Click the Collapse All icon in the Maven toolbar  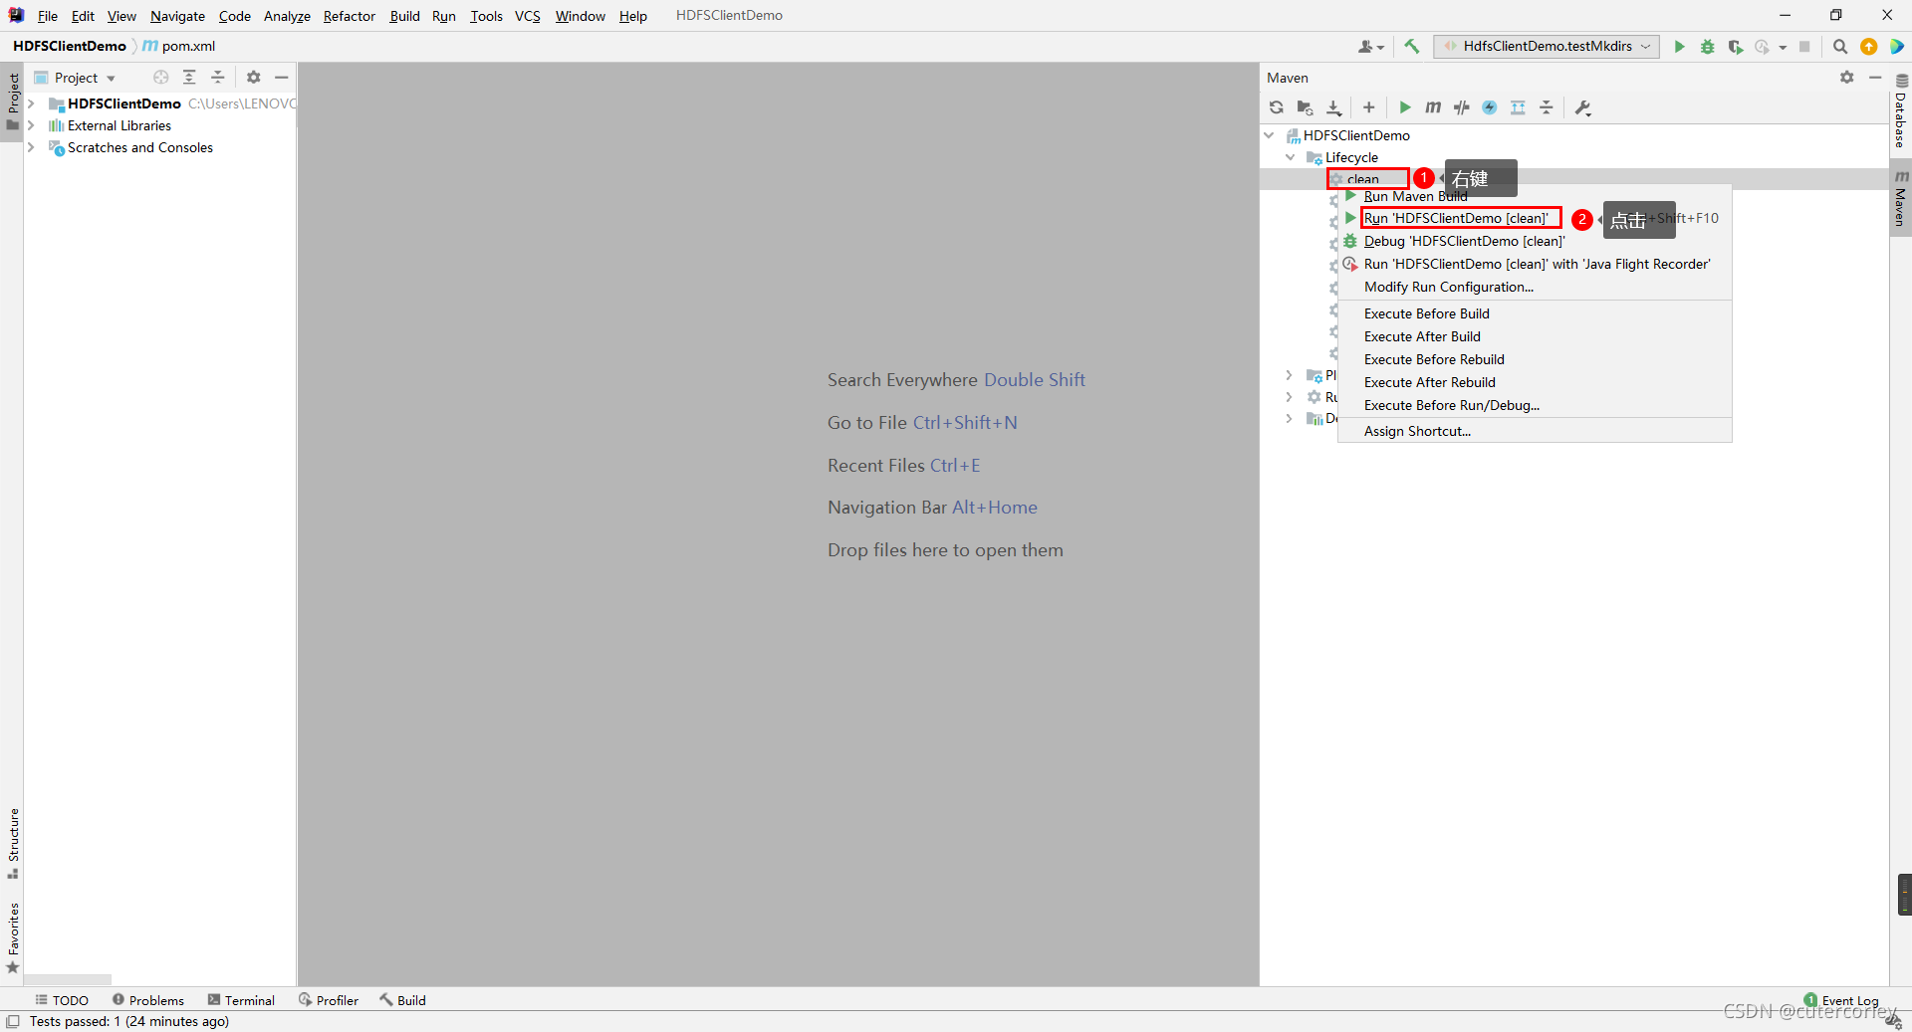(x=1547, y=107)
